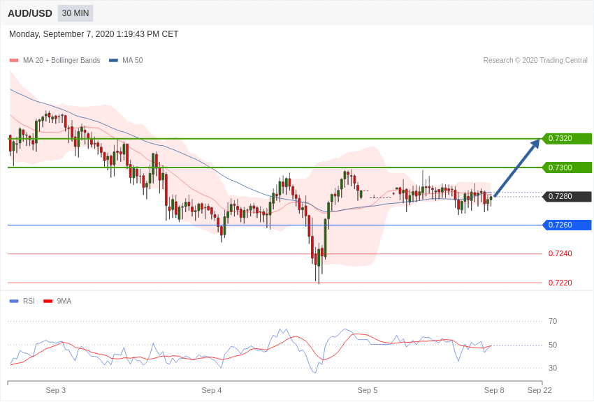Click the 30 MIN timeframe badge

coord(75,13)
